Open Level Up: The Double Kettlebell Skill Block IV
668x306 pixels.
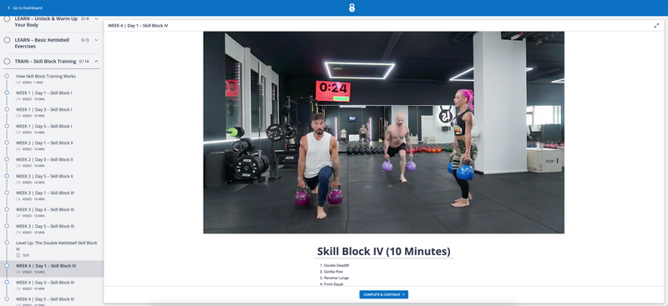click(57, 246)
